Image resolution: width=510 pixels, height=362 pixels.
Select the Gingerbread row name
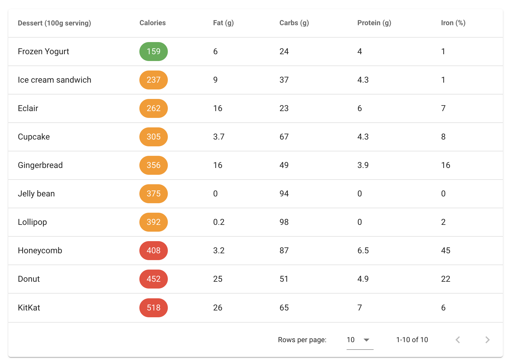pyautogui.click(x=40, y=165)
